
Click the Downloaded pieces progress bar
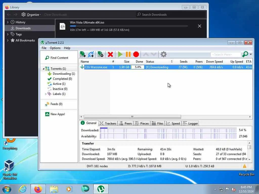click(x=168, y=130)
